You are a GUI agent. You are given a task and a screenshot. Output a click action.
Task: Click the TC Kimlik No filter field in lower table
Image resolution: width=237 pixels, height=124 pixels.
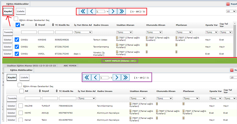coord(68,98)
